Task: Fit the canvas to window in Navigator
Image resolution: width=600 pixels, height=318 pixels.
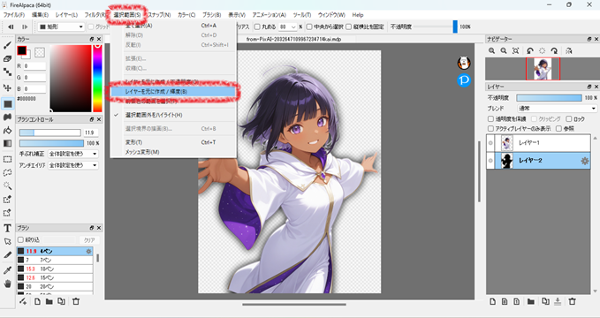Action: point(516,50)
